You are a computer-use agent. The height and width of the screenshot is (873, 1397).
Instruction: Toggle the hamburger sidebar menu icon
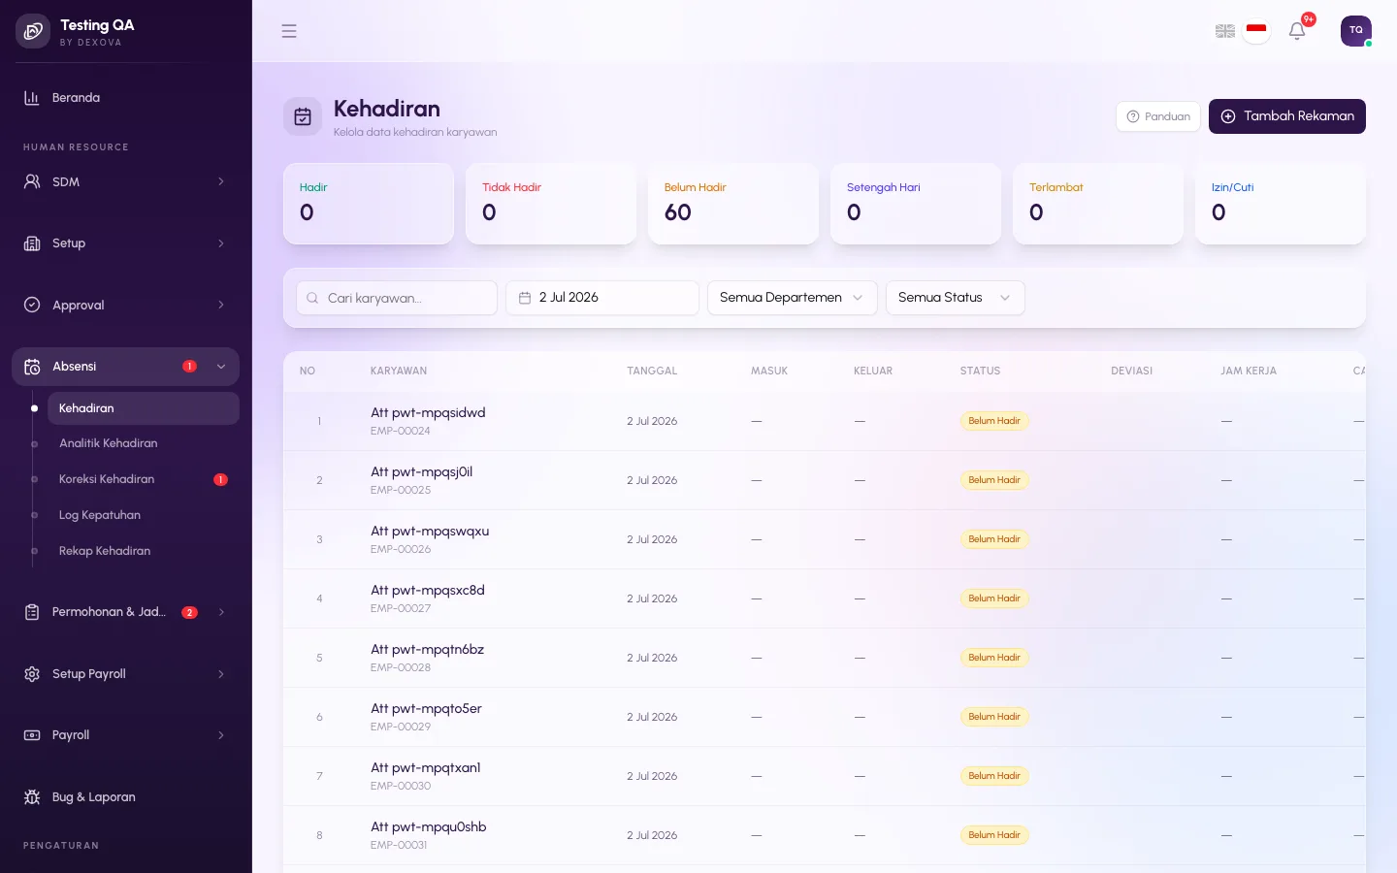[x=289, y=31]
